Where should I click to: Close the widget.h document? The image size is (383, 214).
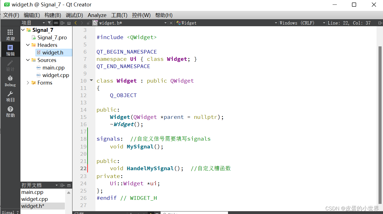tap(171, 23)
